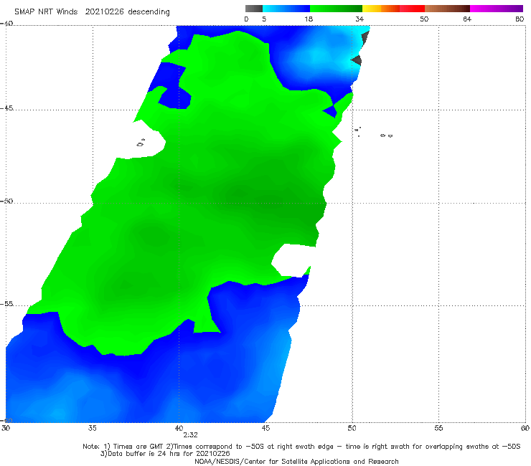This screenshot has height=466, width=531.
Task: Click longitude axis label '35'
Action: pos(92,428)
